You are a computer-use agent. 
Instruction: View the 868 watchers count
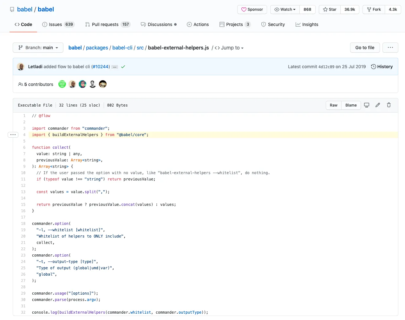tap(307, 10)
